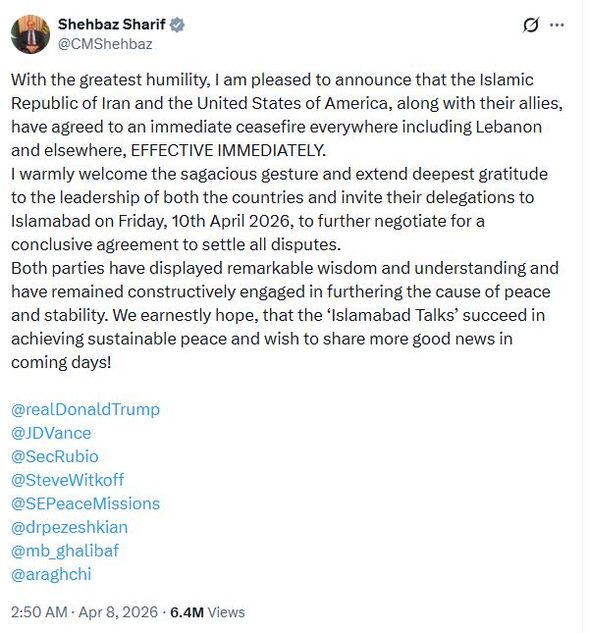Open the @CMShehbaz handle link

click(105, 43)
